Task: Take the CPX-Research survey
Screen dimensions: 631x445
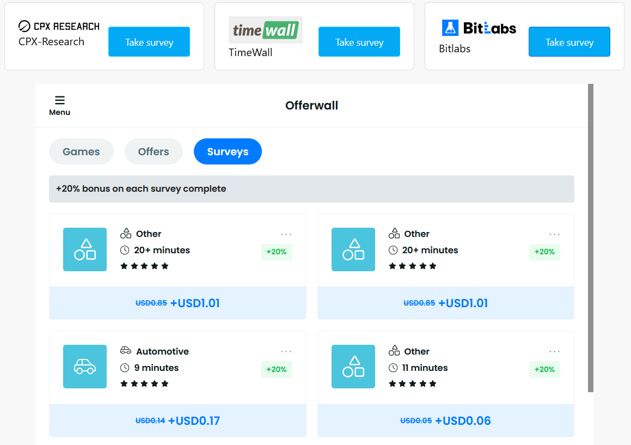Action: point(149,42)
